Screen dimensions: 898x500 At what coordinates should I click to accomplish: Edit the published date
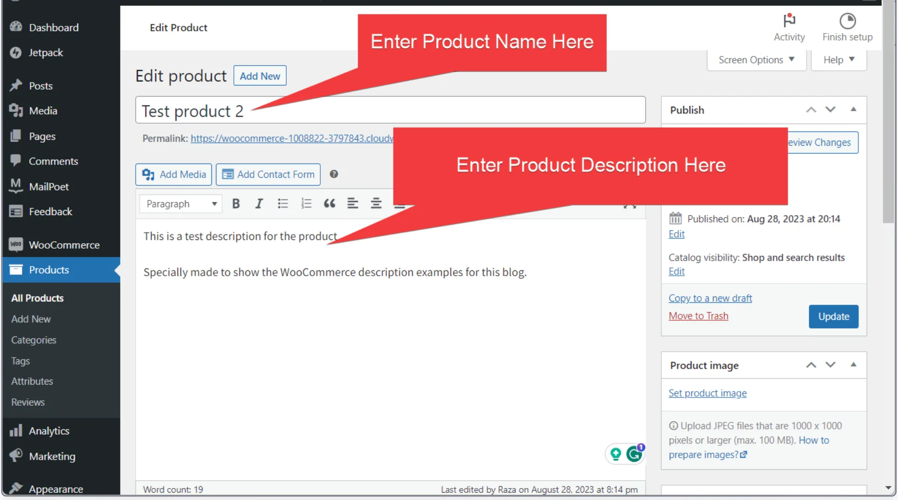coord(676,234)
